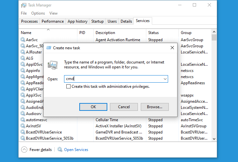
Task: Click the AxInstSVGroup group cell
Action: coord(193,126)
